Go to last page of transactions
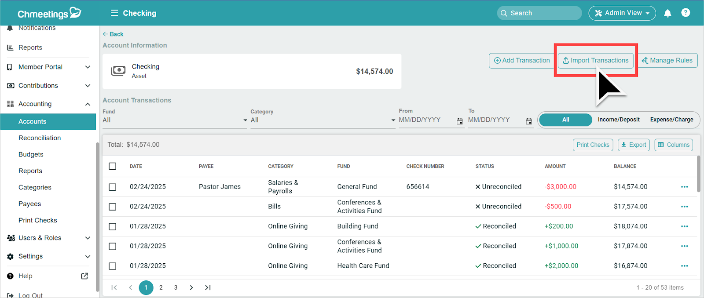Image resolution: width=704 pixels, height=298 pixels. (208, 287)
